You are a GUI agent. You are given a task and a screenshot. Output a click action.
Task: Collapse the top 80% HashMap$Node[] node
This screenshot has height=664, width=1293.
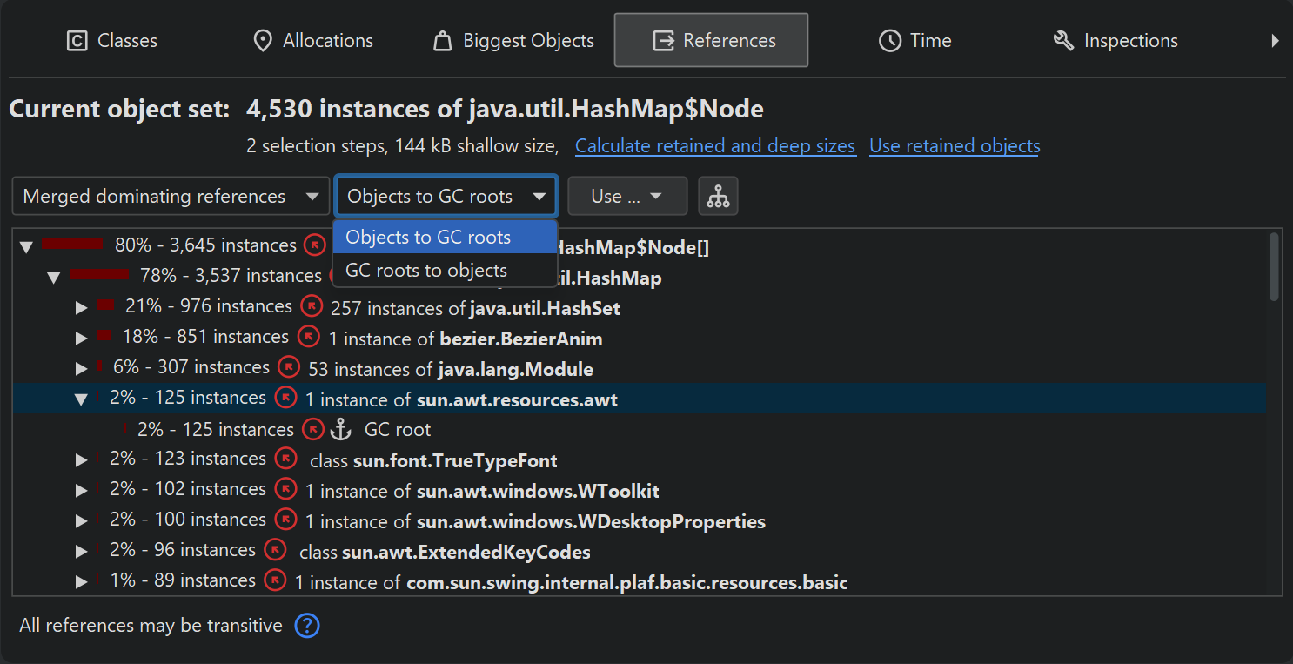[x=26, y=247]
